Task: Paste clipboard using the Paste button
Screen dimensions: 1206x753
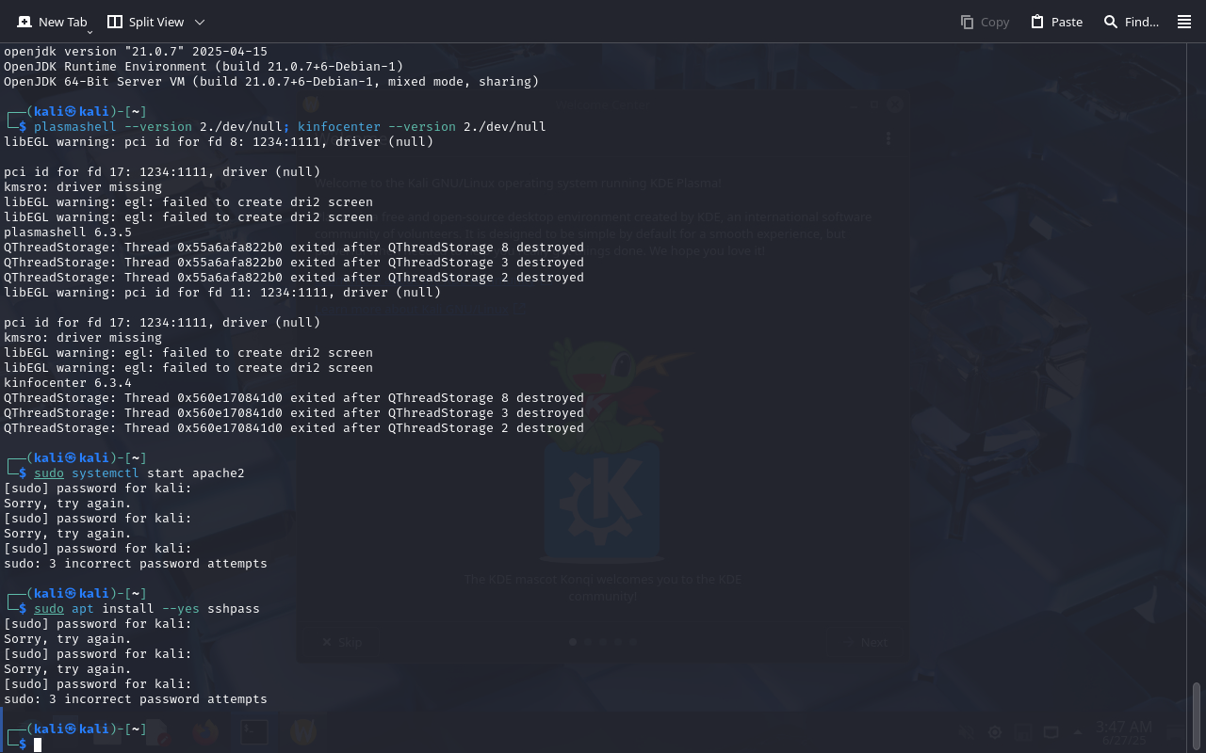Action: click(1056, 22)
